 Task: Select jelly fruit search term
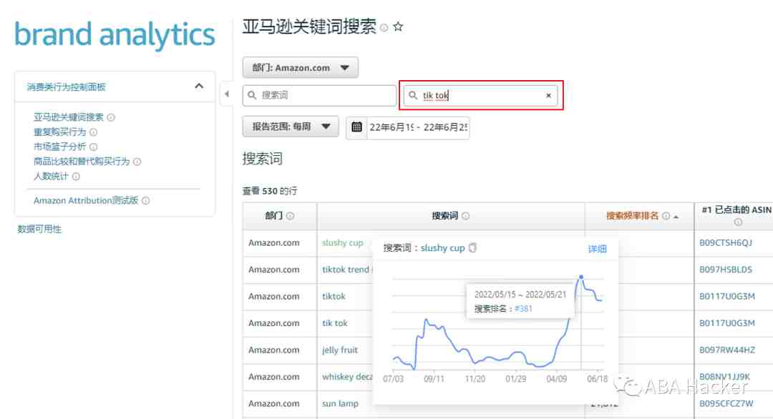click(x=340, y=350)
